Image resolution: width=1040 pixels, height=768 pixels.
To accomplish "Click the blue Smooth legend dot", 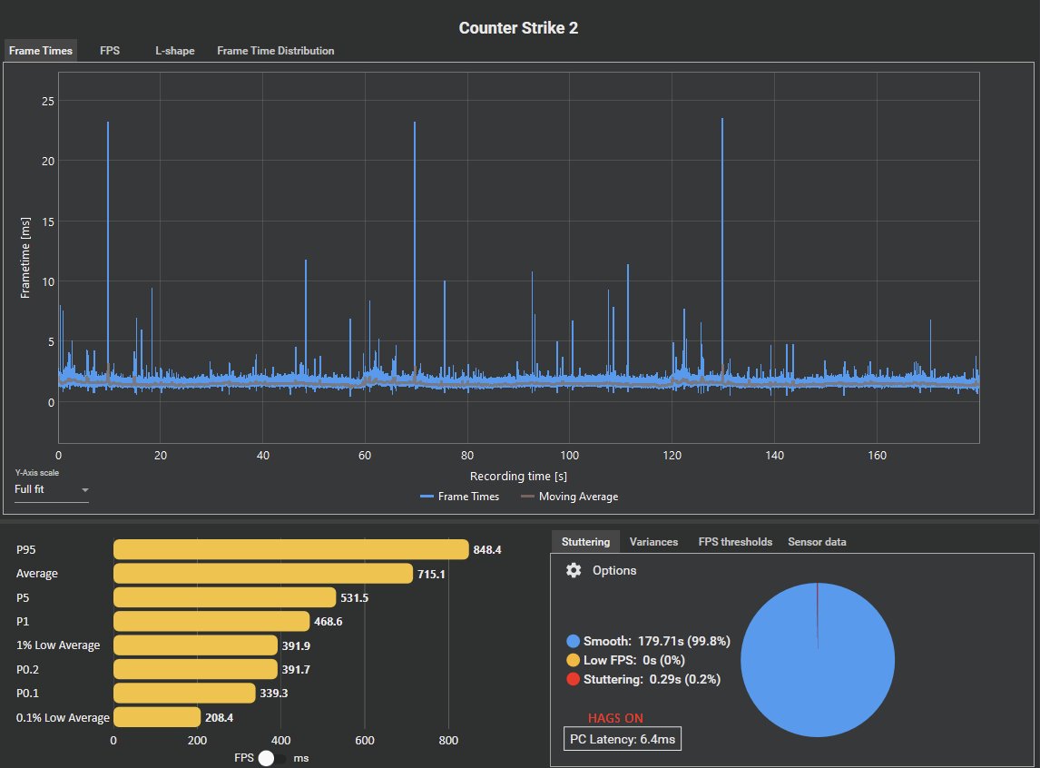I will tap(573, 641).
